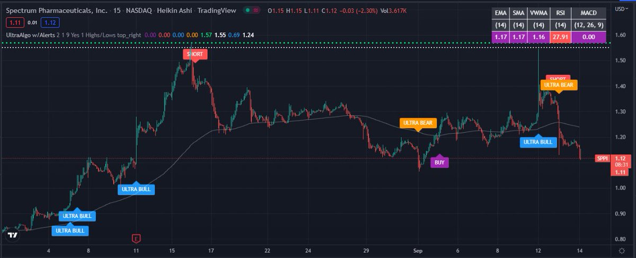The height and width of the screenshot is (258, 636).
Task: Click the Sep label on time axis
Action: [419, 251]
